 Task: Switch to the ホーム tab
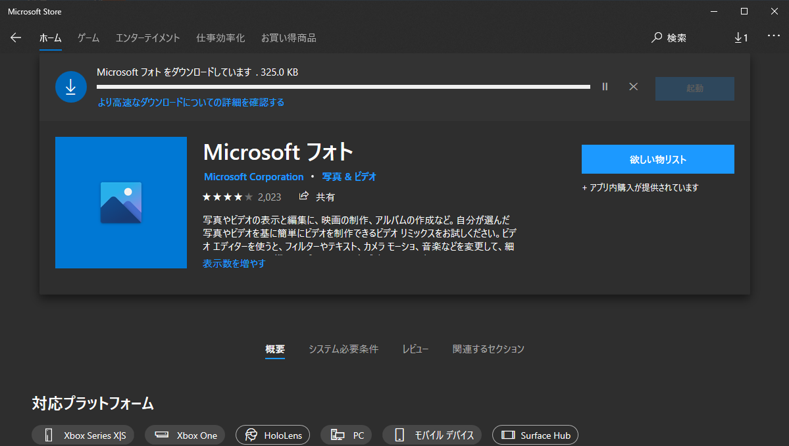(50, 38)
